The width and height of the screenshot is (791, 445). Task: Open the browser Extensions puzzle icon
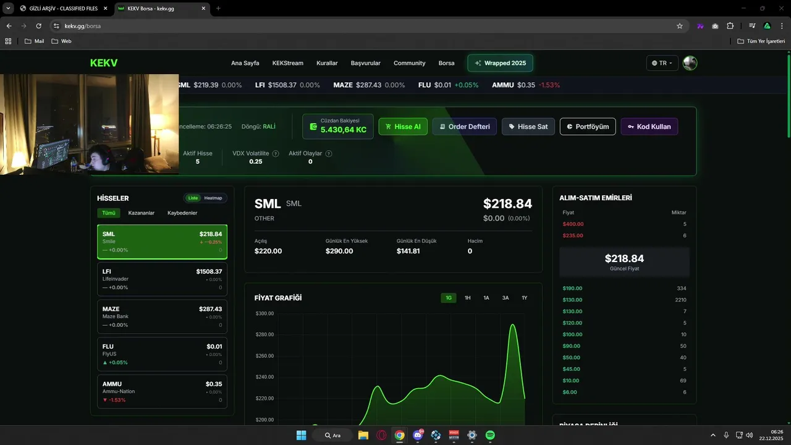(x=730, y=26)
